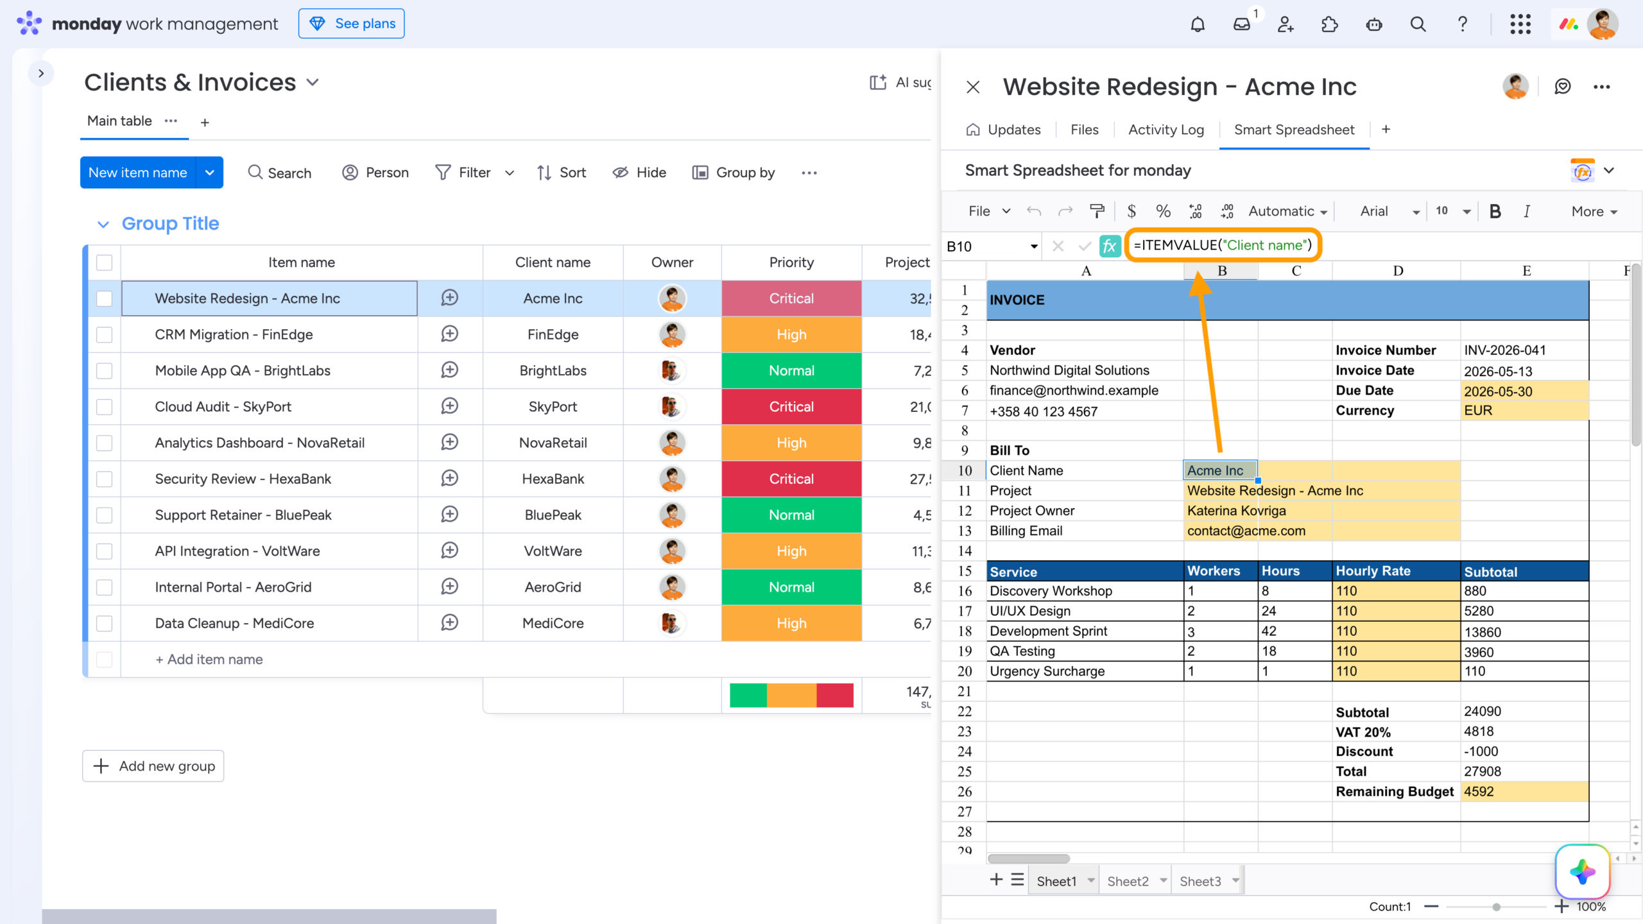Check the Security Review - HexaBank row

104,479
